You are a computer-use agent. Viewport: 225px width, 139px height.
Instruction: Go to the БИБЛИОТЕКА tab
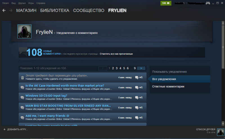pos(55,10)
